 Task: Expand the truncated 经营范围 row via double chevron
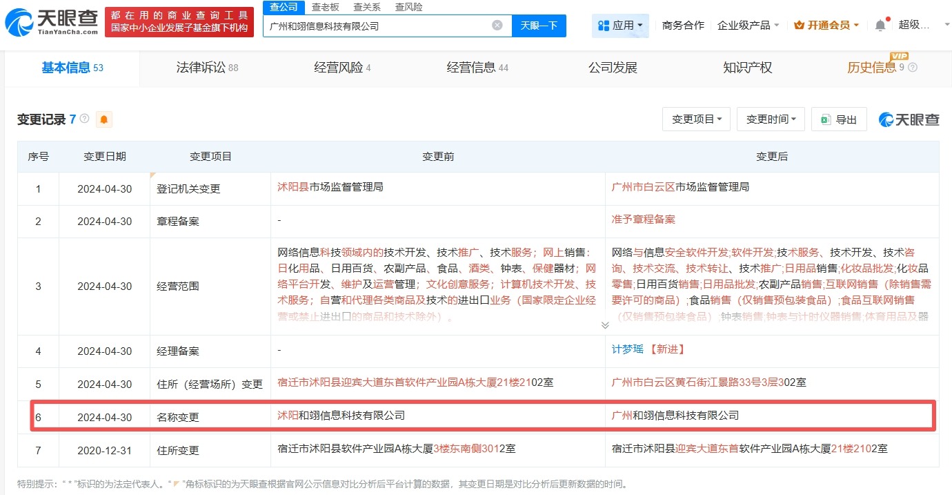point(605,324)
